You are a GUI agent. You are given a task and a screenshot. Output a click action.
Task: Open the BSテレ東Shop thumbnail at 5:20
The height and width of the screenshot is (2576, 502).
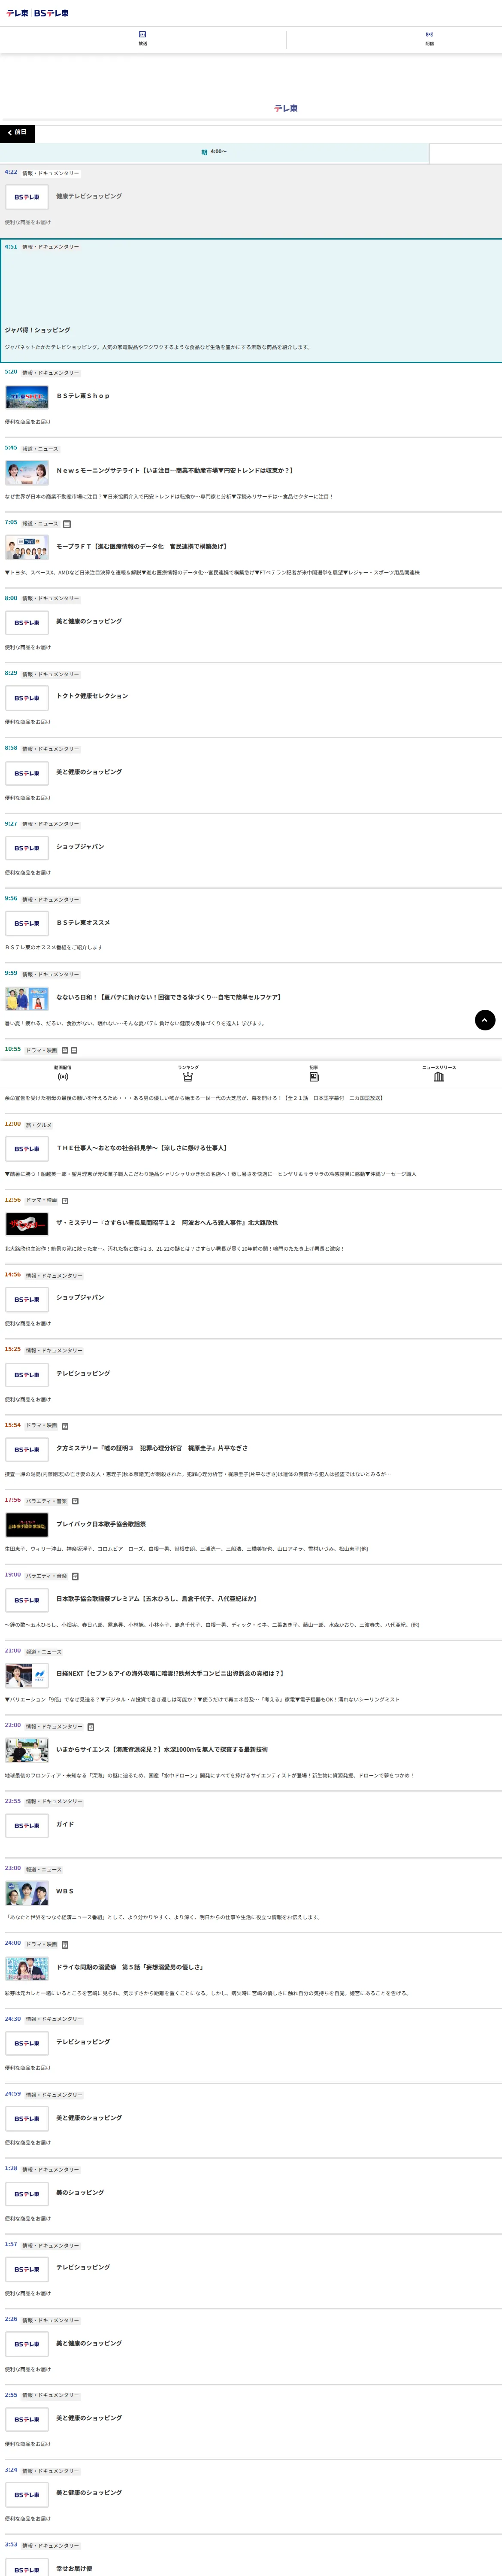27,397
